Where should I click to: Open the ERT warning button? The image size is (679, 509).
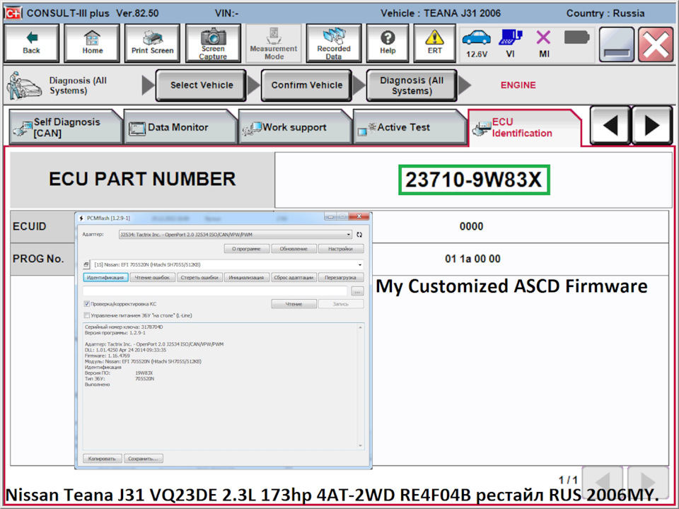coord(434,43)
